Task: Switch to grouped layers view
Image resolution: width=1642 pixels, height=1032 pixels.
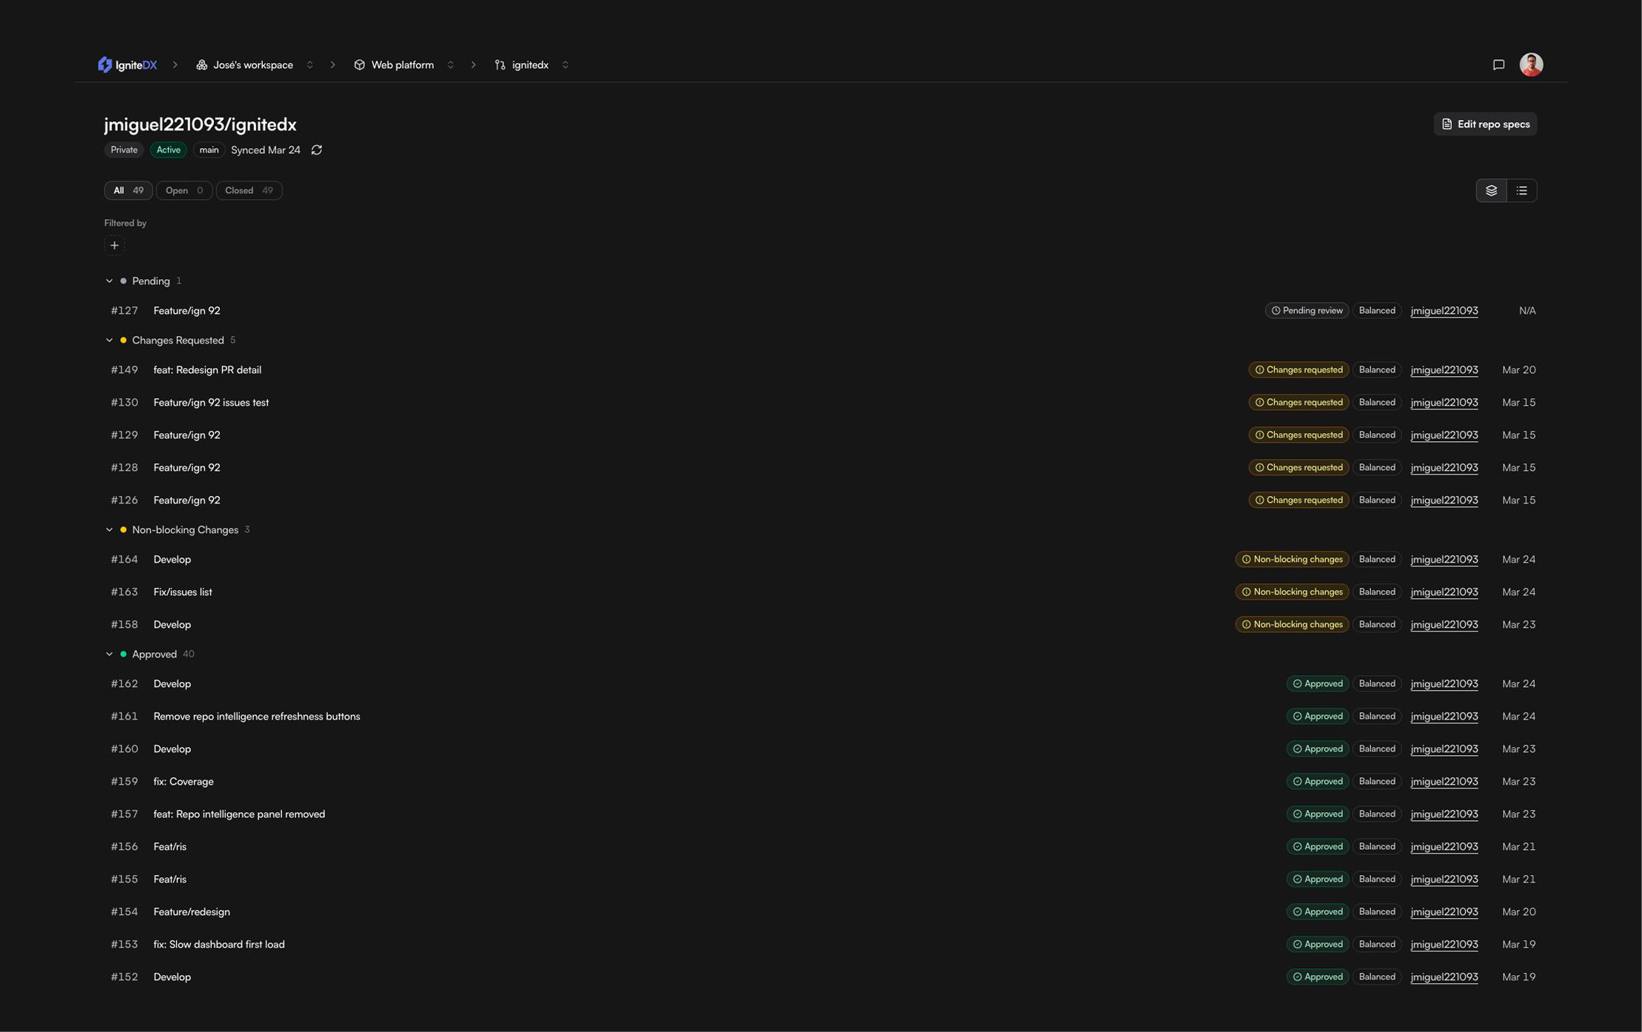Action: 1491,191
